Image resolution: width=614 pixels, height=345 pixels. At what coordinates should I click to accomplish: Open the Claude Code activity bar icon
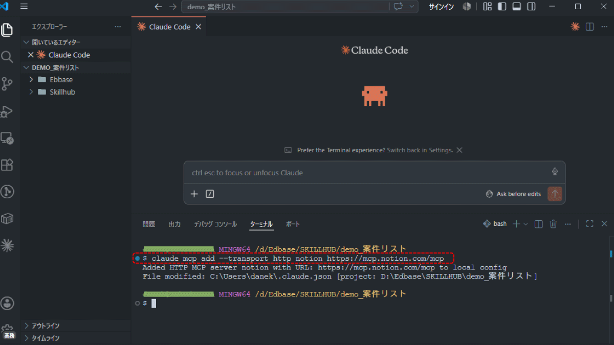(x=7, y=246)
